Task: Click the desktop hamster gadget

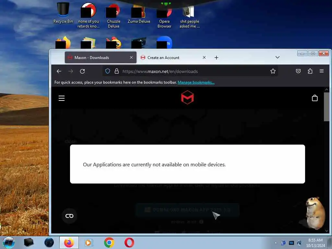Action: click(314, 213)
